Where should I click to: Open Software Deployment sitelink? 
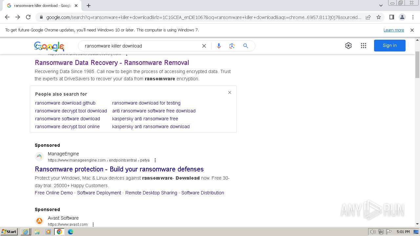click(99, 193)
